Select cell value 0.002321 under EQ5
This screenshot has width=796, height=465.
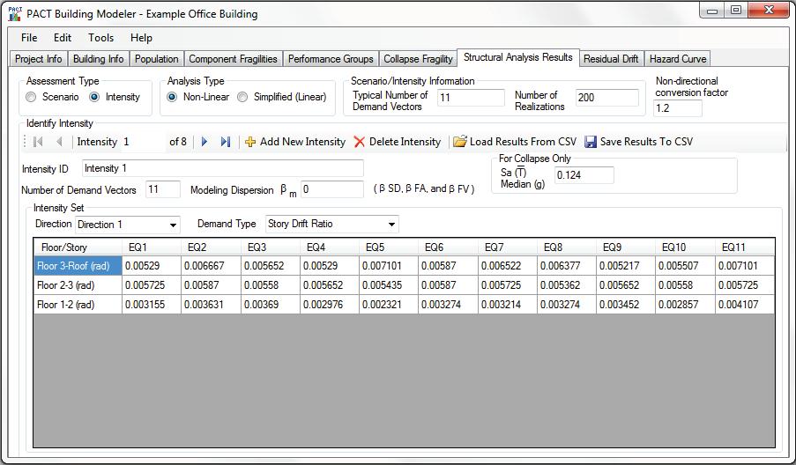(x=389, y=304)
